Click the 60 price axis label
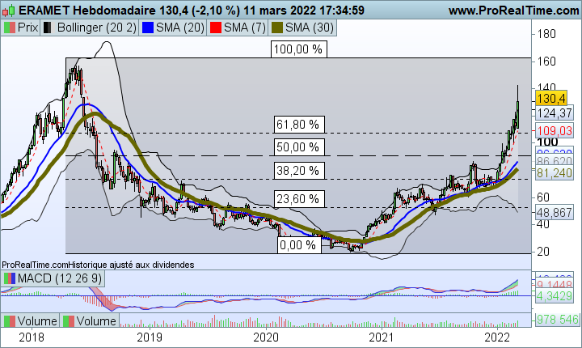Viewport: 582px width, 348px height. click(x=543, y=197)
